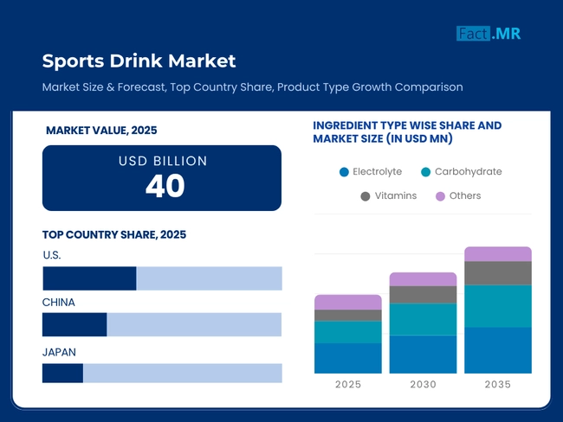The width and height of the screenshot is (563, 422).
Task: Click the U.S. country share bar
Action: [x=162, y=278]
